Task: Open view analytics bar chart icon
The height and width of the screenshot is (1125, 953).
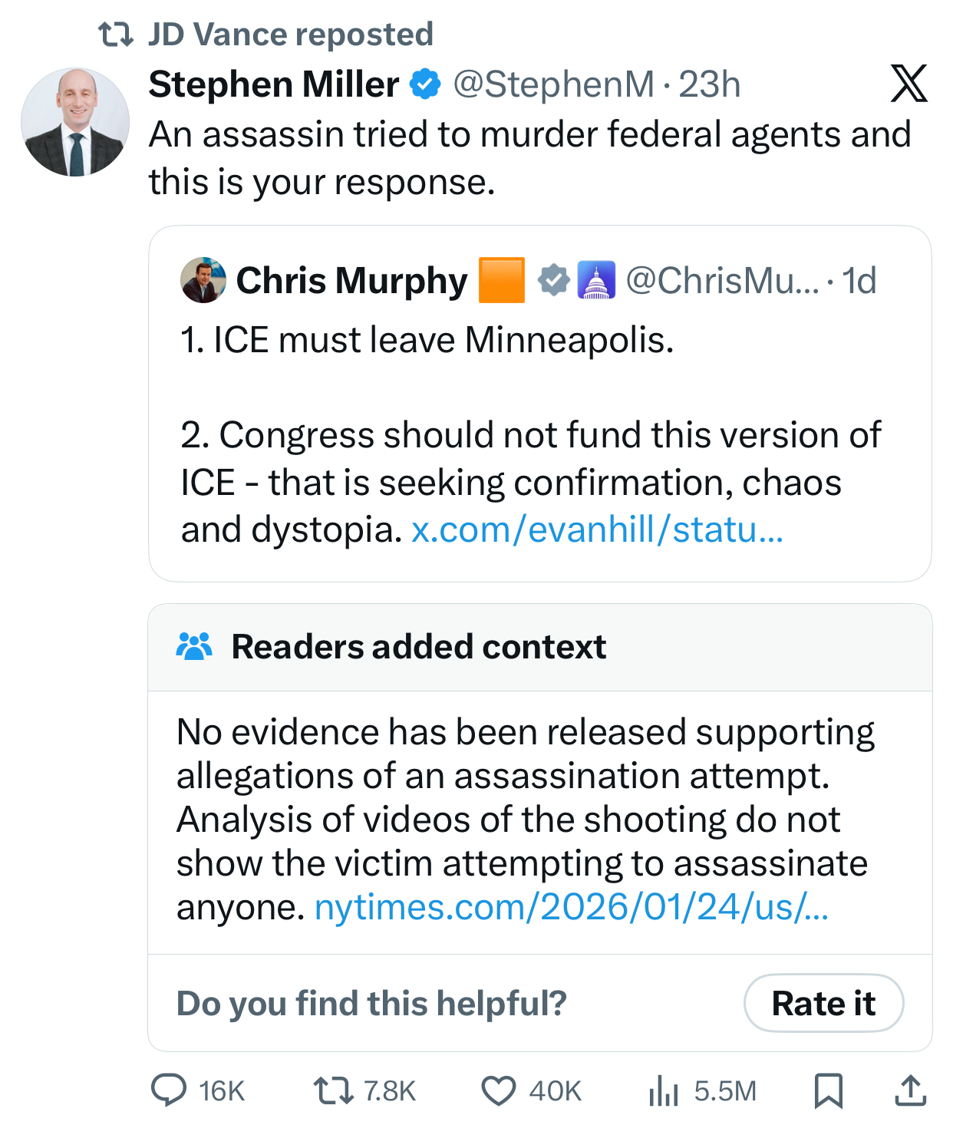Action: pyautogui.click(x=664, y=1090)
